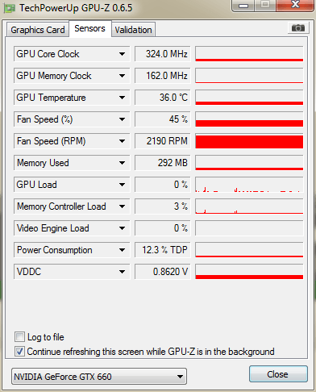This screenshot has width=316, height=392.
Task: Expand the Fan Speed (RPM) dropdown
Action: coord(122,141)
